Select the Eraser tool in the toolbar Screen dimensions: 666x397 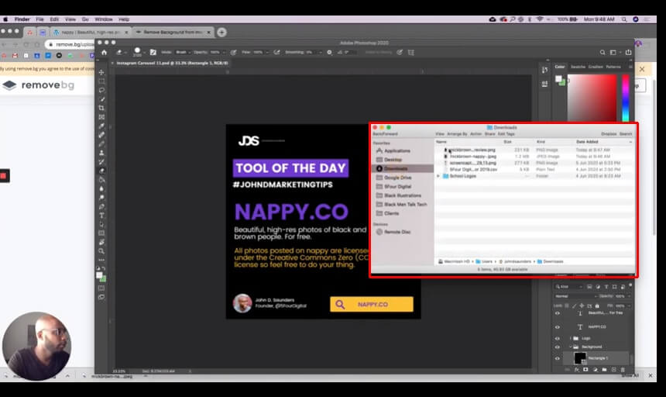[101, 171]
